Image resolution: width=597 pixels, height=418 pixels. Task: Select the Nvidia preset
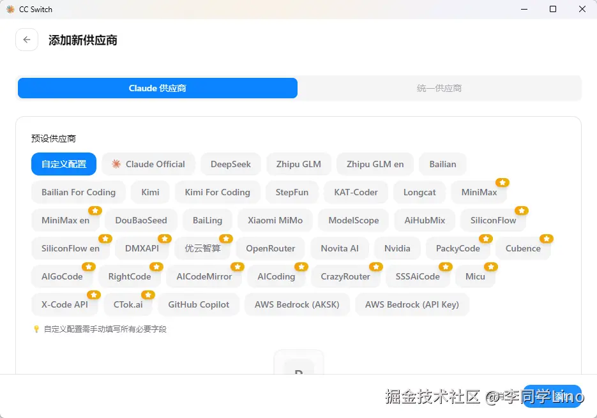pos(397,249)
